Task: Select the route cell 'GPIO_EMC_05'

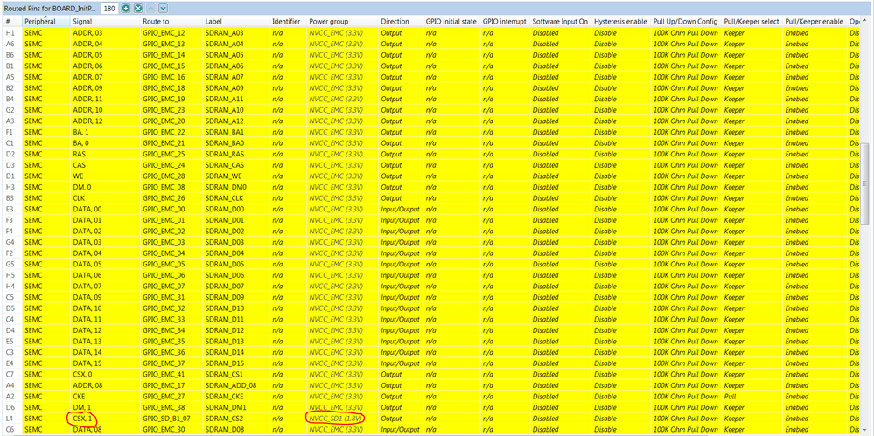Action: pos(164,265)
